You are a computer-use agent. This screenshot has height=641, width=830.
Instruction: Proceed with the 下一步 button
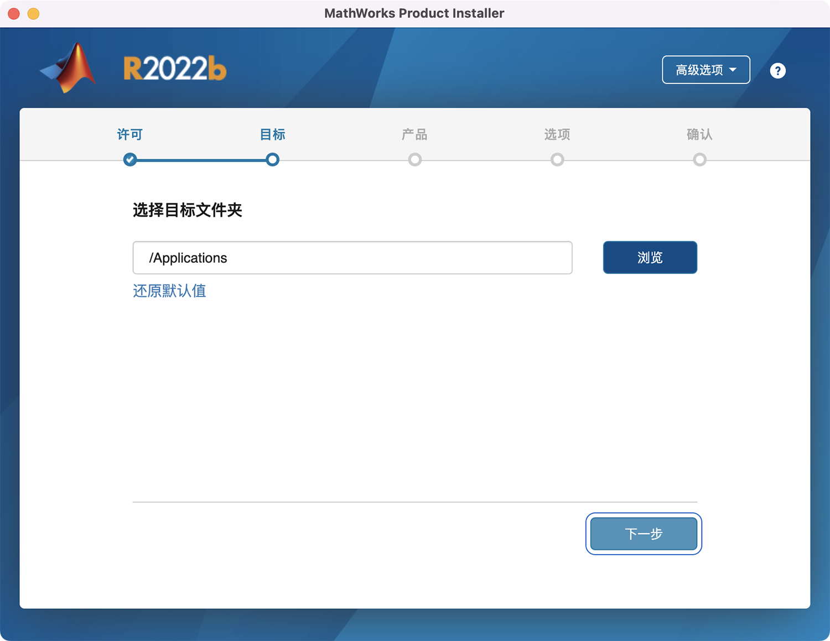coord(644,534)
